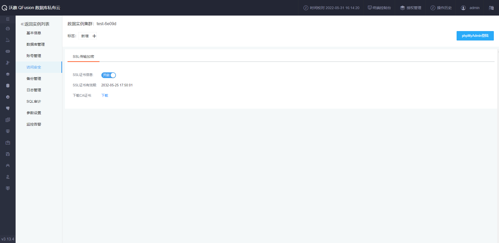Viewport: 499px width, 243px height.
Task: Click 沃趣 QFusion 数据库私有云 title
Action: pos(34,8)
